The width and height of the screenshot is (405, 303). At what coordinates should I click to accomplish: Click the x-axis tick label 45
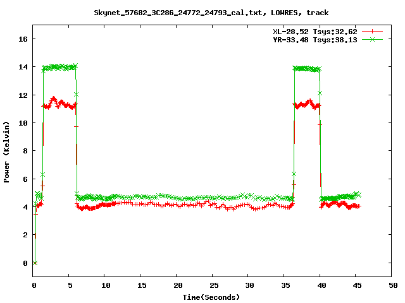(357, 285)
